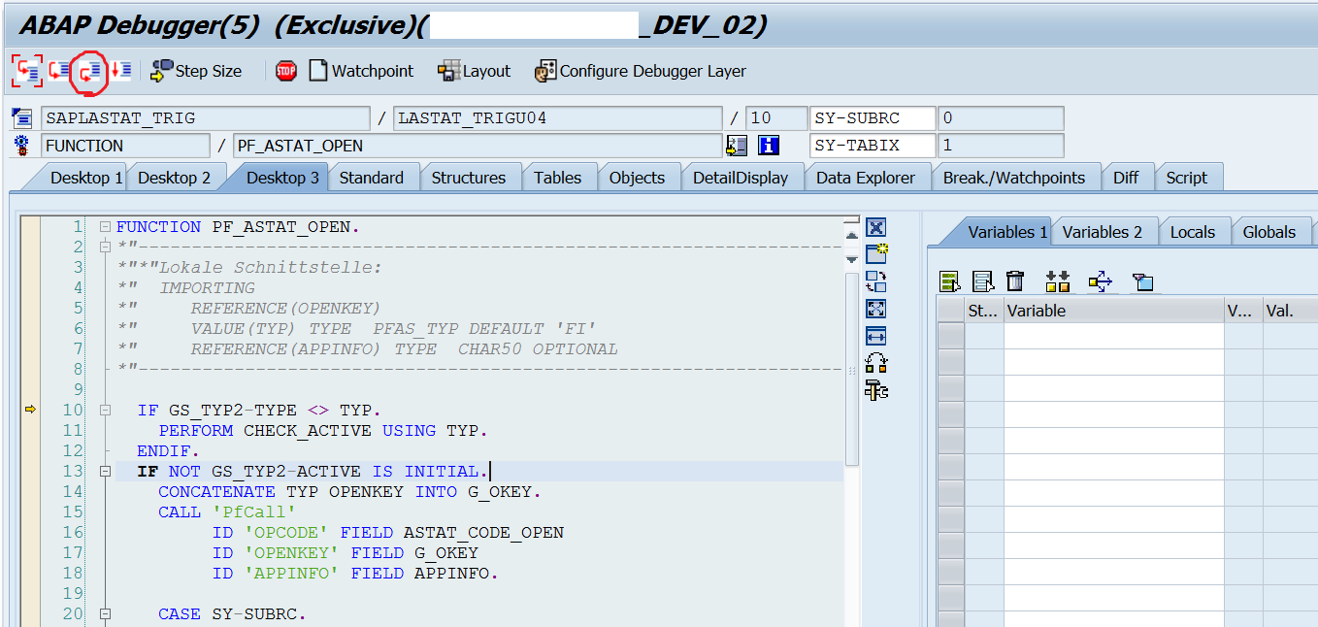1318x627 pixels.
Task: Open the DetailDisplay tab
Action: click(741, 178)
